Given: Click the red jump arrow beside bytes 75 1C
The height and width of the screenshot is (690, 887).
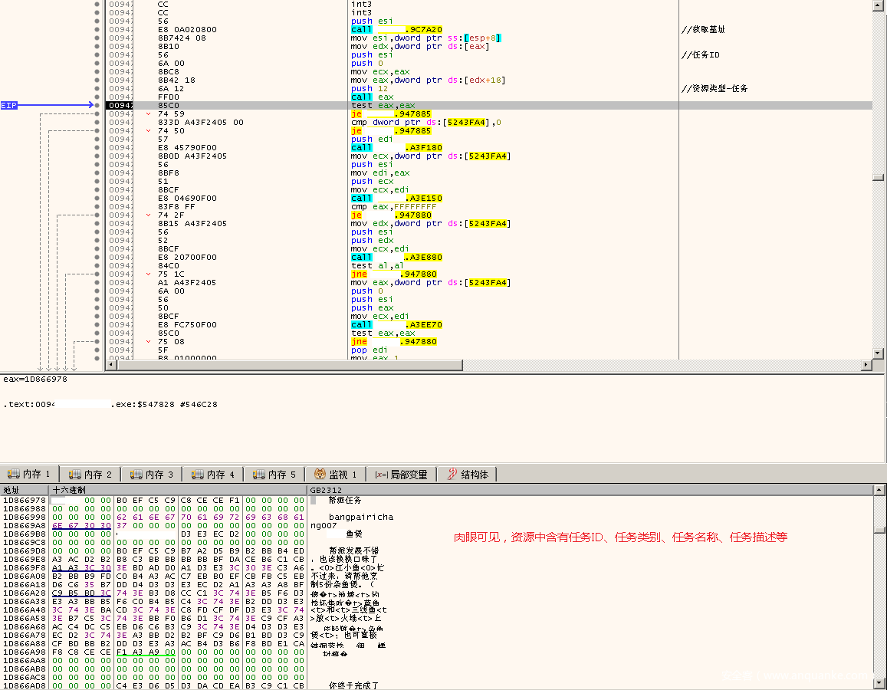Looking at the screenshot, I should click(149, 274).
